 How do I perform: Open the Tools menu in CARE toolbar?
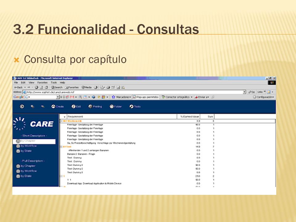(135, 106)
